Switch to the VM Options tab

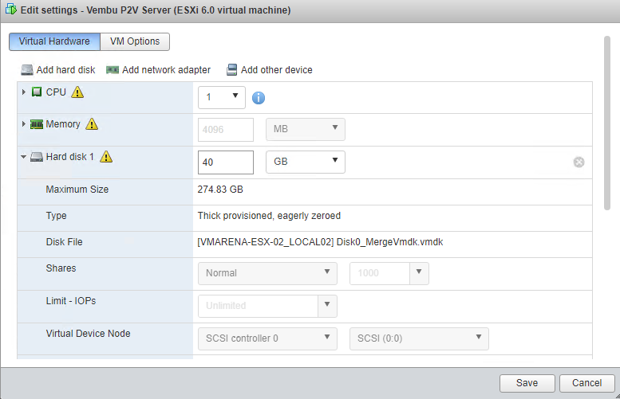coord(135,41)
